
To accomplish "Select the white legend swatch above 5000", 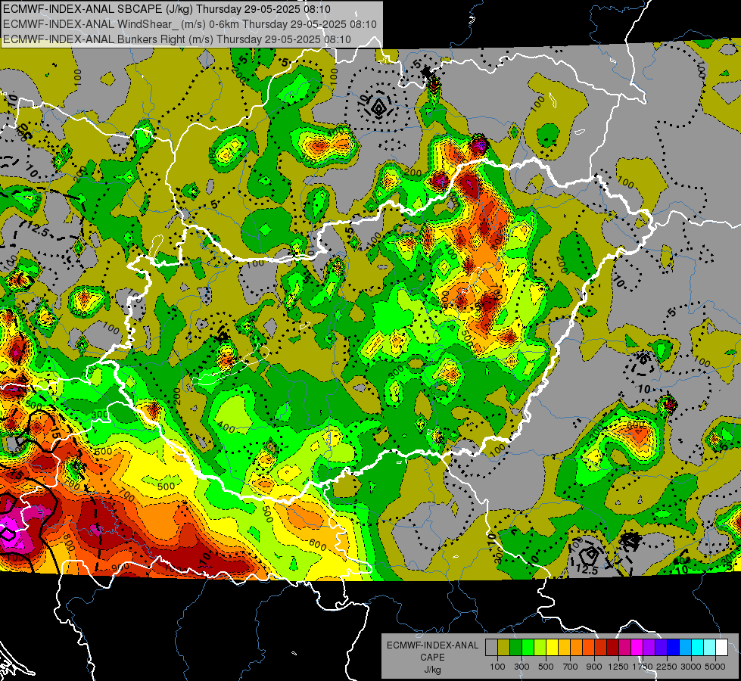I will click(721, 648).
